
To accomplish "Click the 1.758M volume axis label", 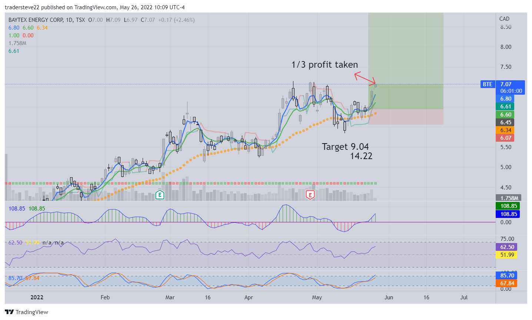I will (509, 198).
